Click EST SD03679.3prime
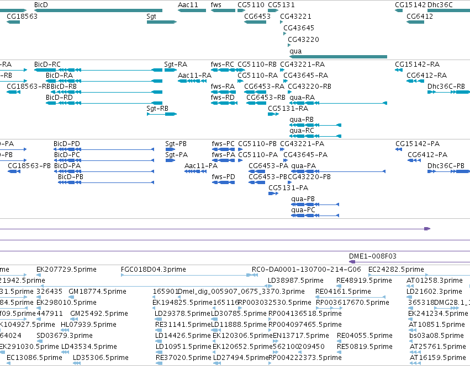This screenshot has width=470, height=366. point(39,341)
